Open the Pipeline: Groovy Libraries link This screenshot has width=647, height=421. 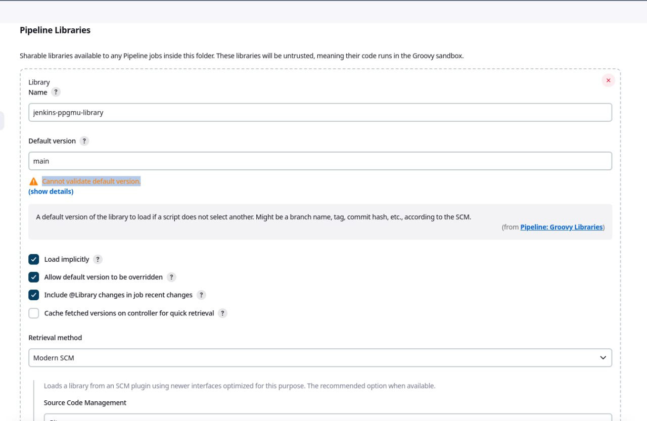coord(561,227)
